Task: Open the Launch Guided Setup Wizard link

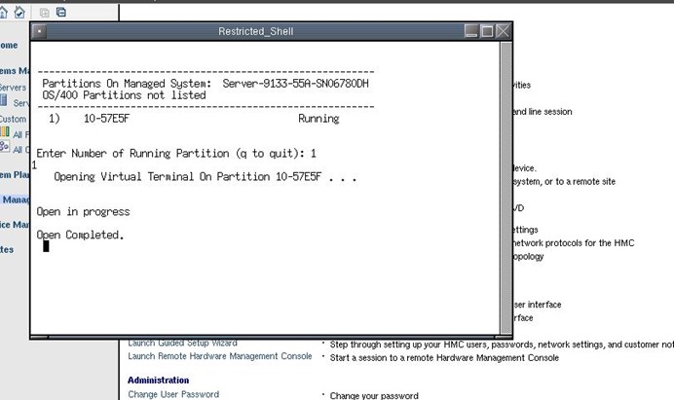Action: click(182, 343)
